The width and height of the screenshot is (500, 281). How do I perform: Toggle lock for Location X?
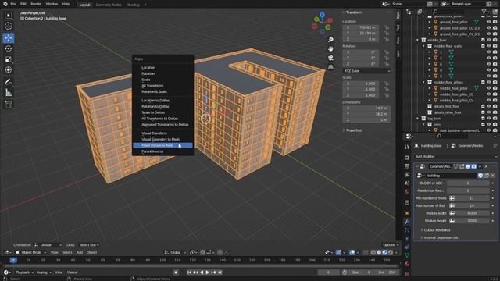pyautogui.click(x=387, y=28)
